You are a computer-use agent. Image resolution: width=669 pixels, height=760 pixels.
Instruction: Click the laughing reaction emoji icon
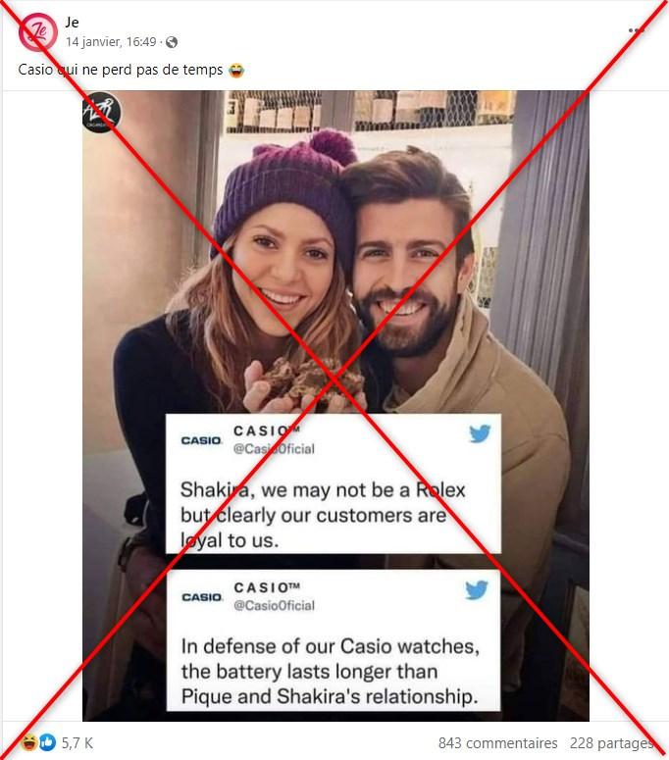pos(29,742)
